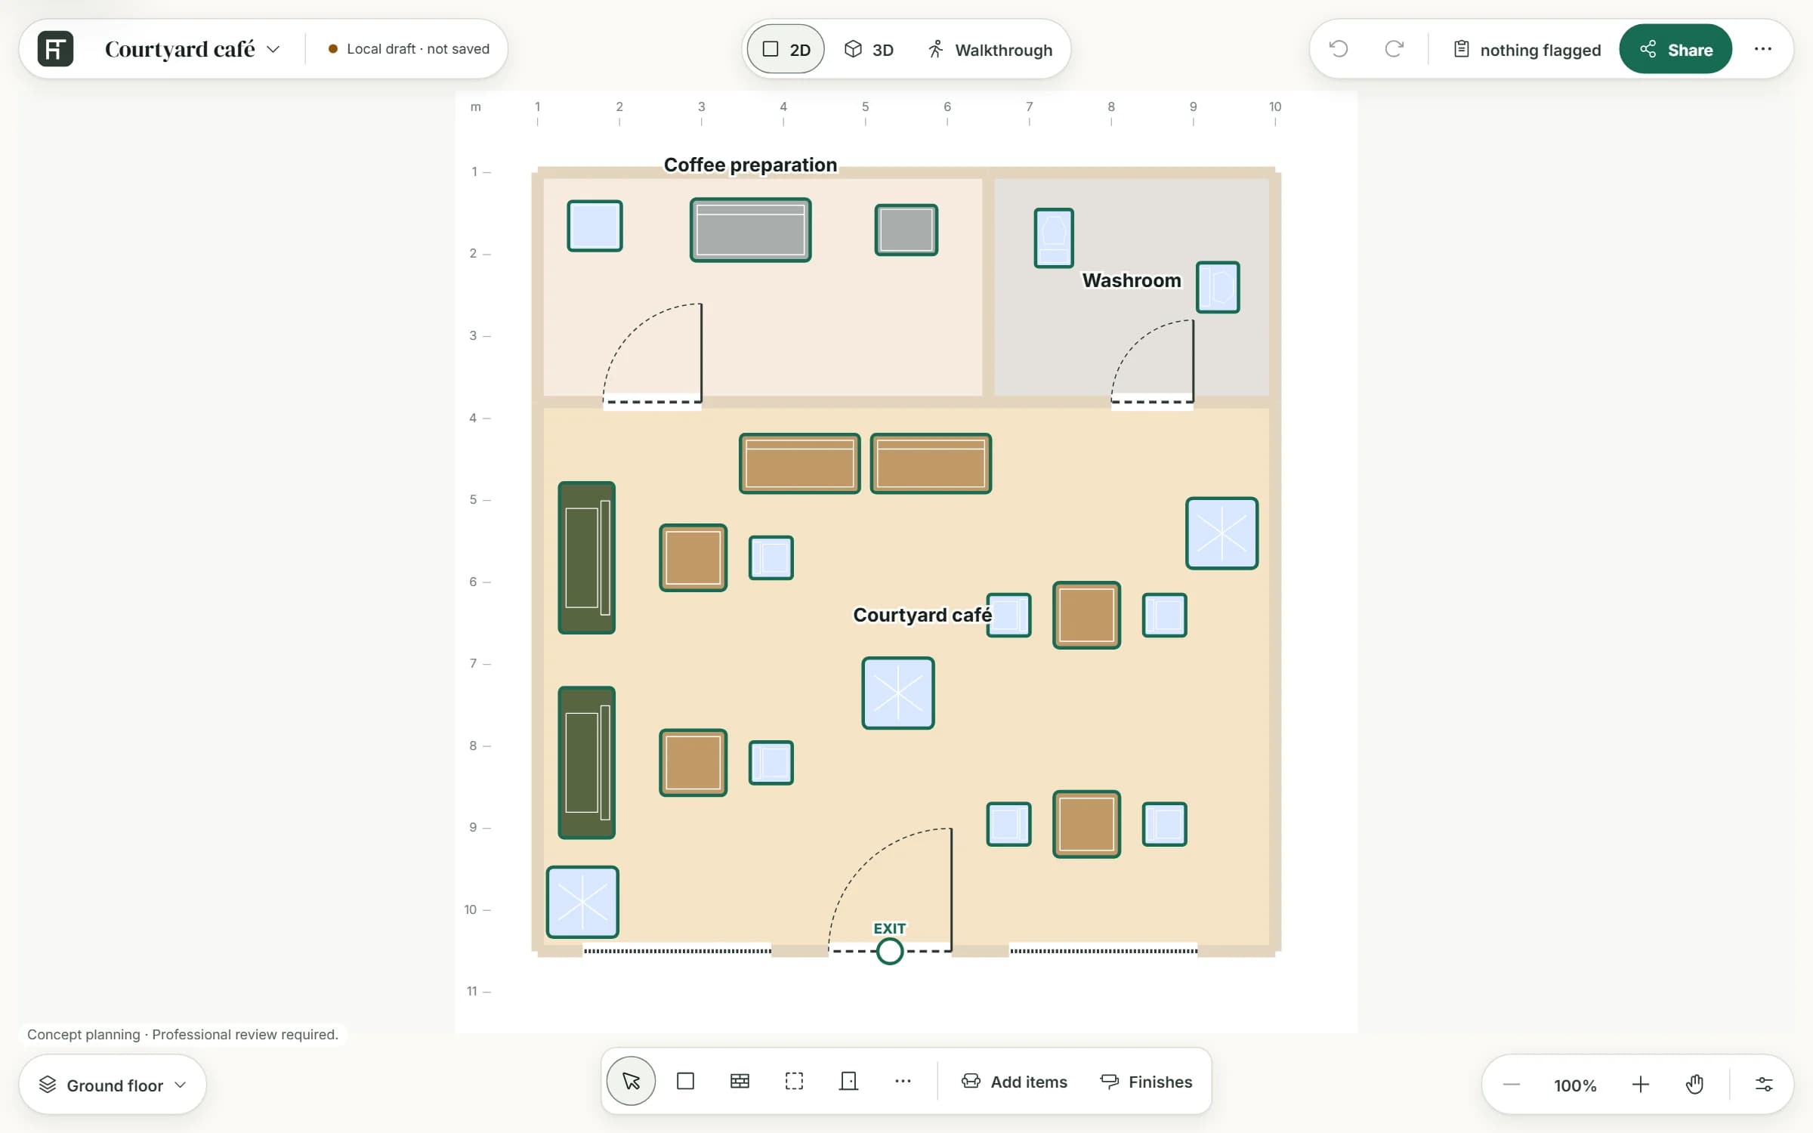
Task: Select the right brown bench table
Action: 931,464
